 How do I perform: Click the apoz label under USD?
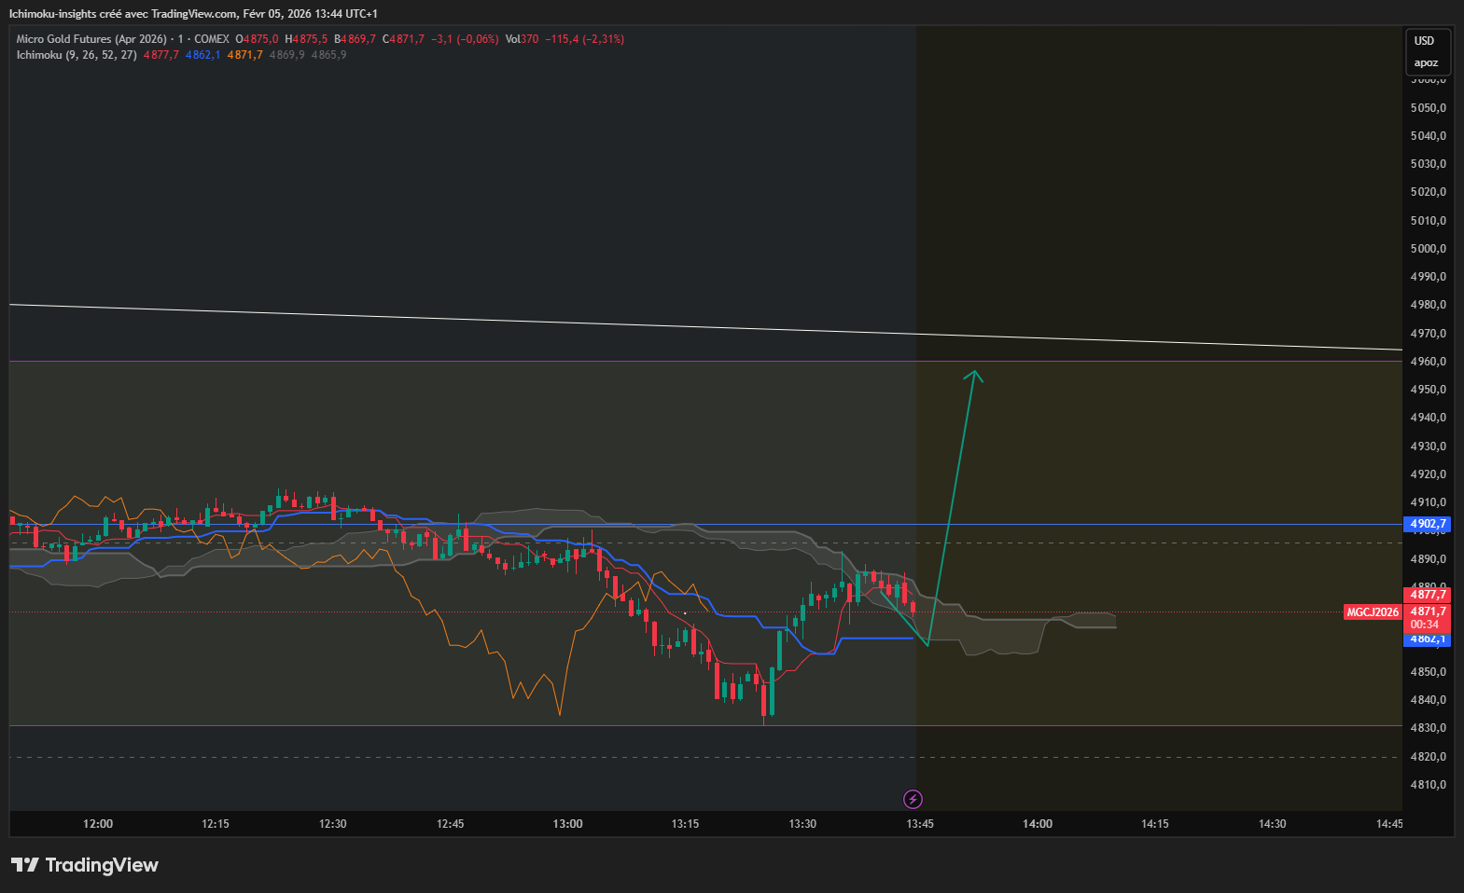click(x=1426, y=63)
